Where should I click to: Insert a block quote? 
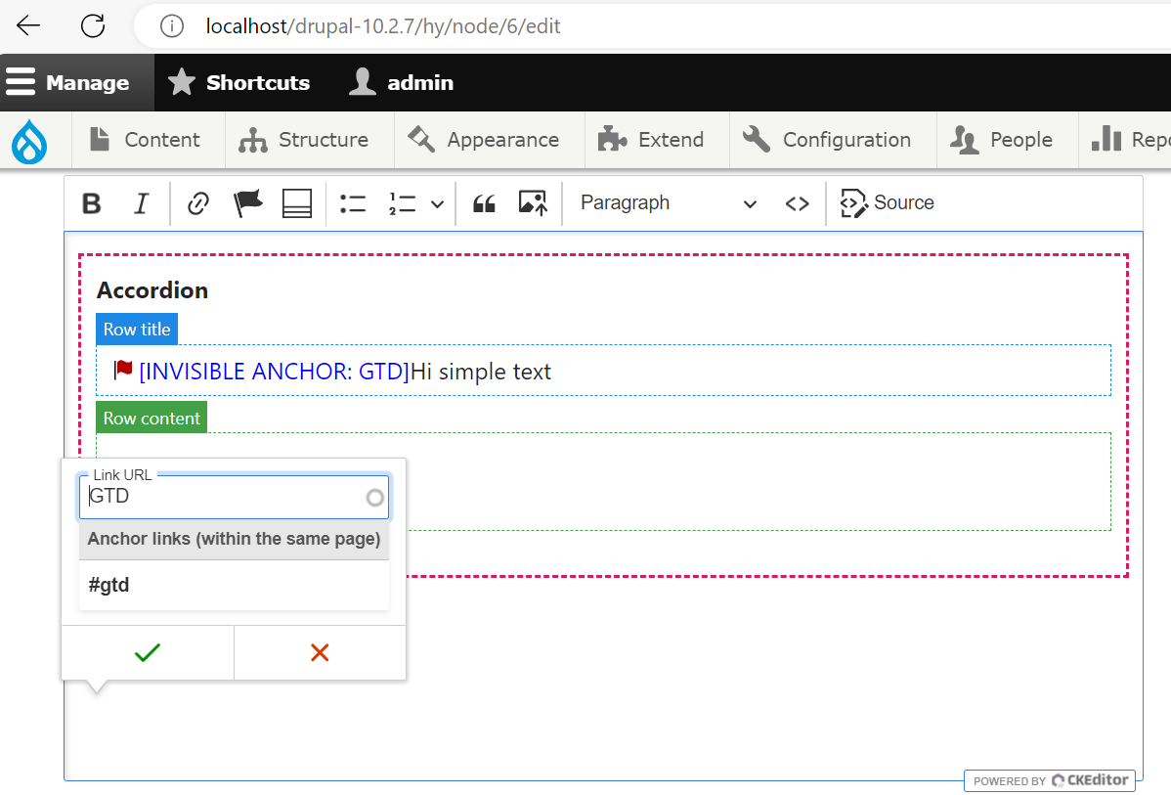484,203
